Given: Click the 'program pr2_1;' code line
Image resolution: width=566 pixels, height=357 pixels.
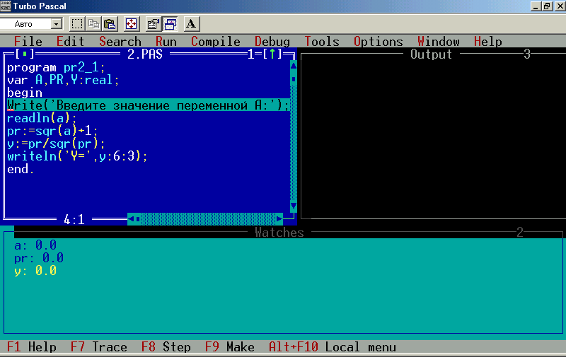Looking at the screenshot, I should (56, 67).
